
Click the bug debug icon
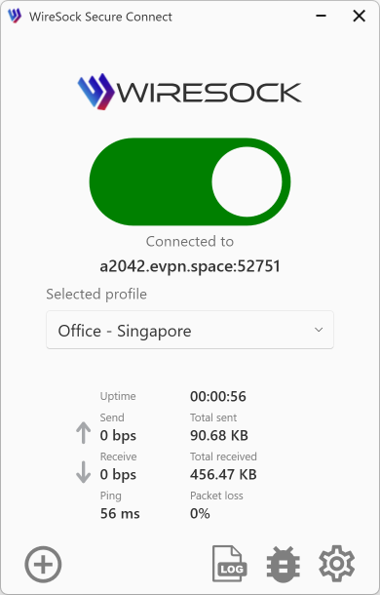pyautogui.click(x=284, y=564)
